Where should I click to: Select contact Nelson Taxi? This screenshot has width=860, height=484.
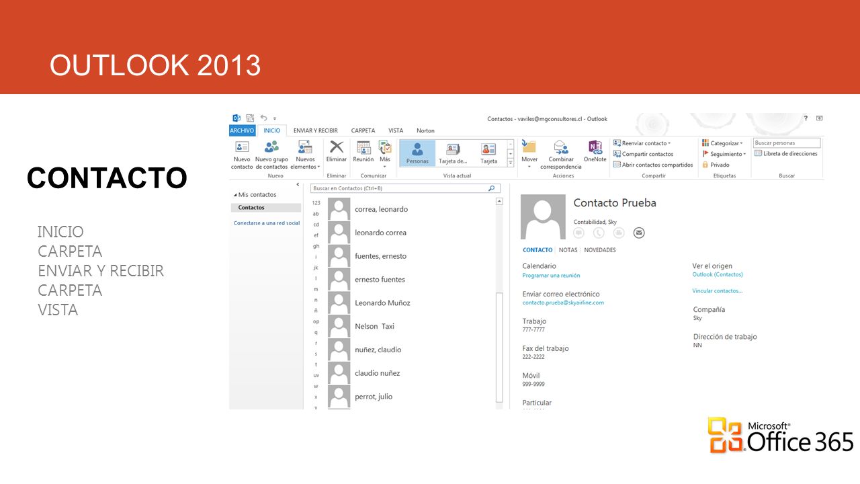[x=410, y=326]
